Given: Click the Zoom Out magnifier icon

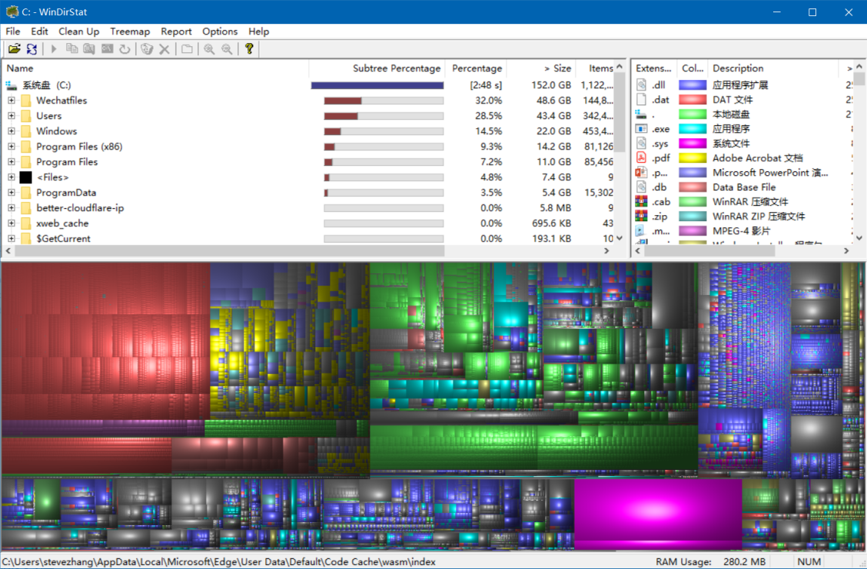Looking at the screenshot, I should (227, 49).
